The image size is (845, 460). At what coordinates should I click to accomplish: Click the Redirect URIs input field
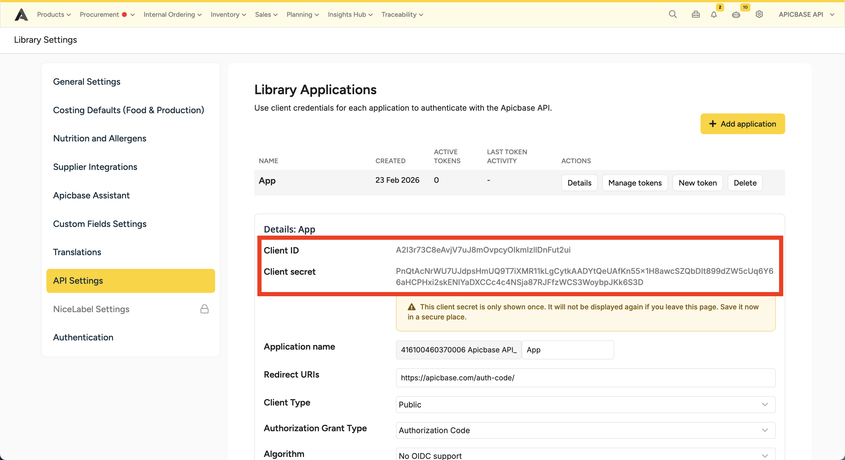pyautogui.click(x=585, y=378)
